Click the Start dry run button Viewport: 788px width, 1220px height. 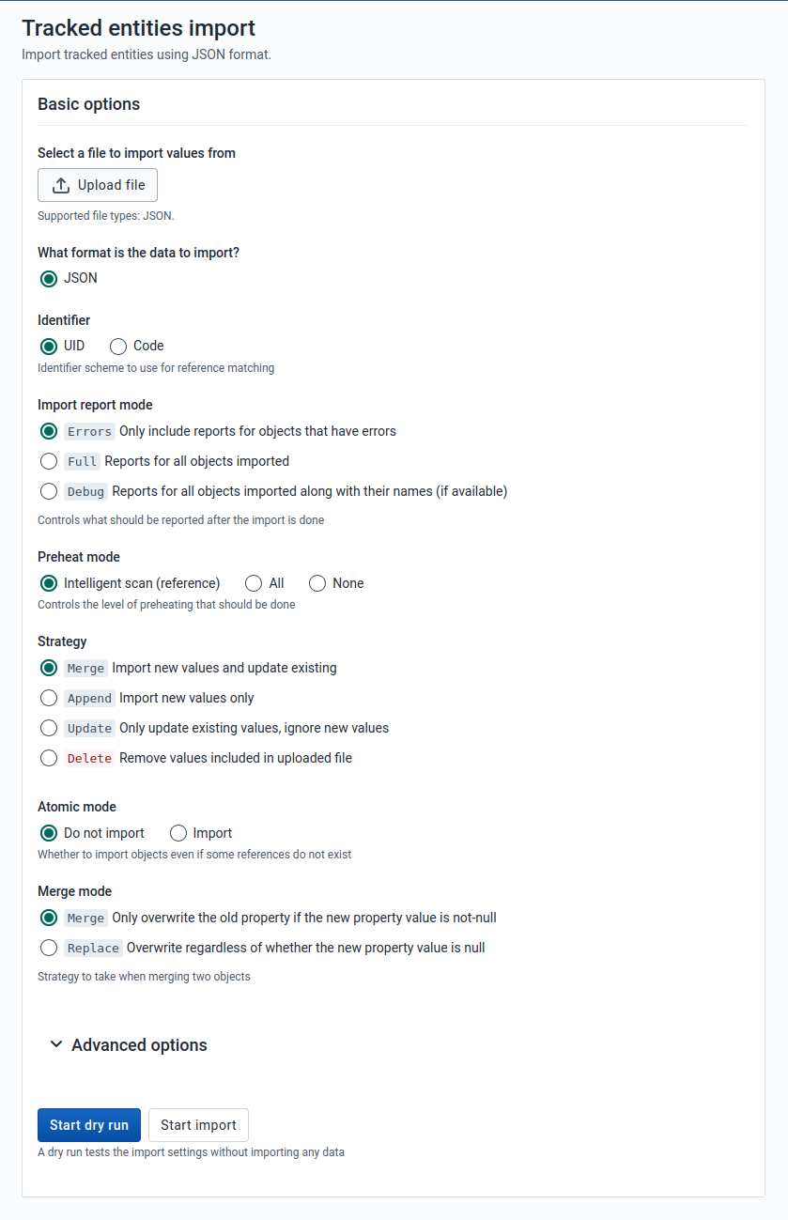[x=89, y=1125]
